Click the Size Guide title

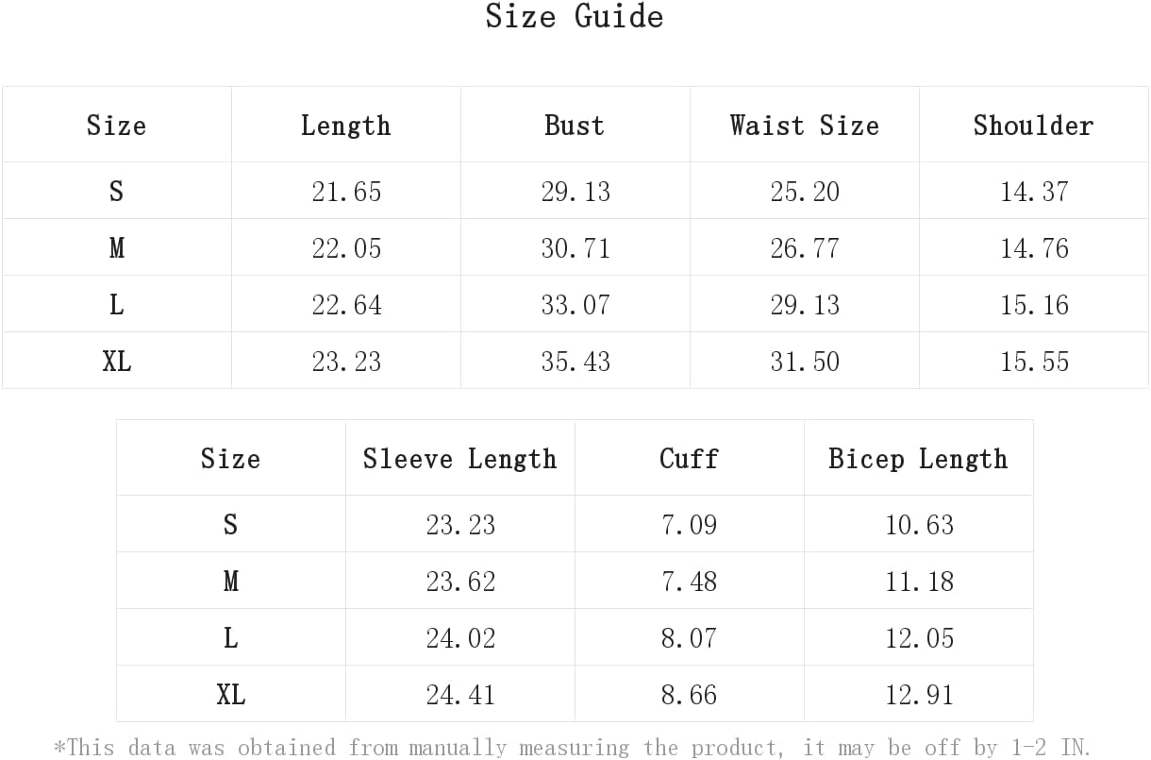(575, 16)
